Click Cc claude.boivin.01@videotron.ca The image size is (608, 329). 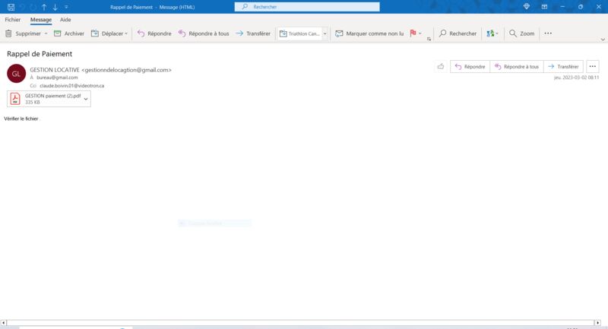(x=71, y=86)
